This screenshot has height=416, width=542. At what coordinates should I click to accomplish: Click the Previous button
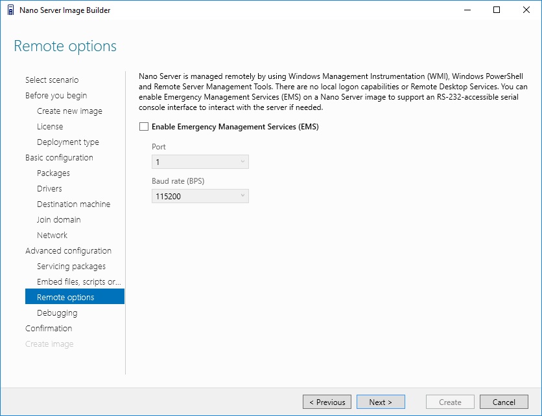[x=327, y=402]
